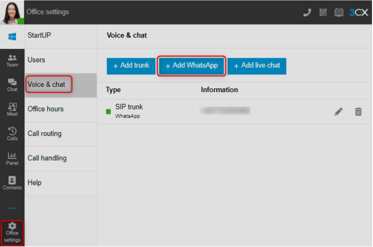The image size is (373, 247).
Task: Go to the Meet section
Action: [x=12, y=110]
